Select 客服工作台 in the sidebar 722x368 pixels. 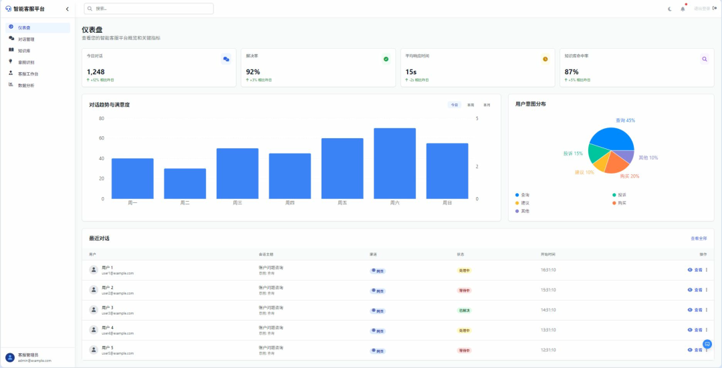pos(28,73)
